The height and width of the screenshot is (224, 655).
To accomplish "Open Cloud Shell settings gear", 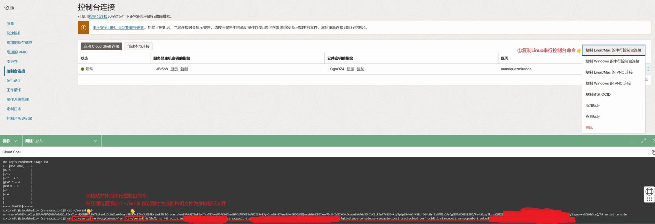I will [653, 152].
